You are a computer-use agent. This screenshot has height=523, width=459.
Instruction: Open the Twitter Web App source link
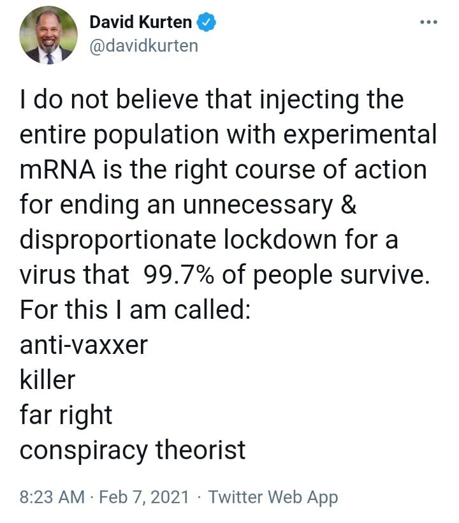[273, 497]
